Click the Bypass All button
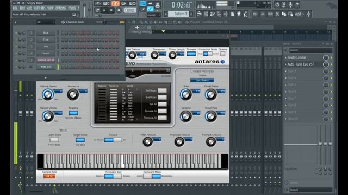The width and height of the screenshot is (348, 195). [162, 111]
